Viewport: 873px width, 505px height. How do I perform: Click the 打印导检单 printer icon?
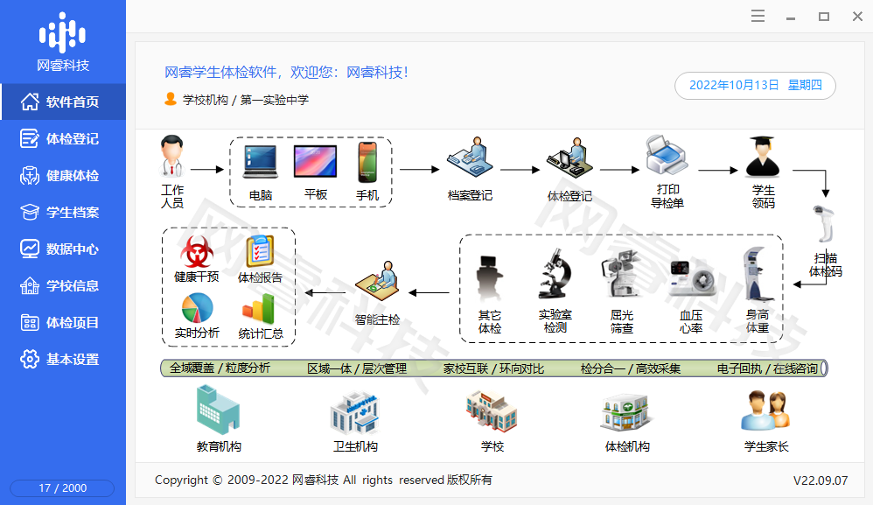[x=667, y=158]
